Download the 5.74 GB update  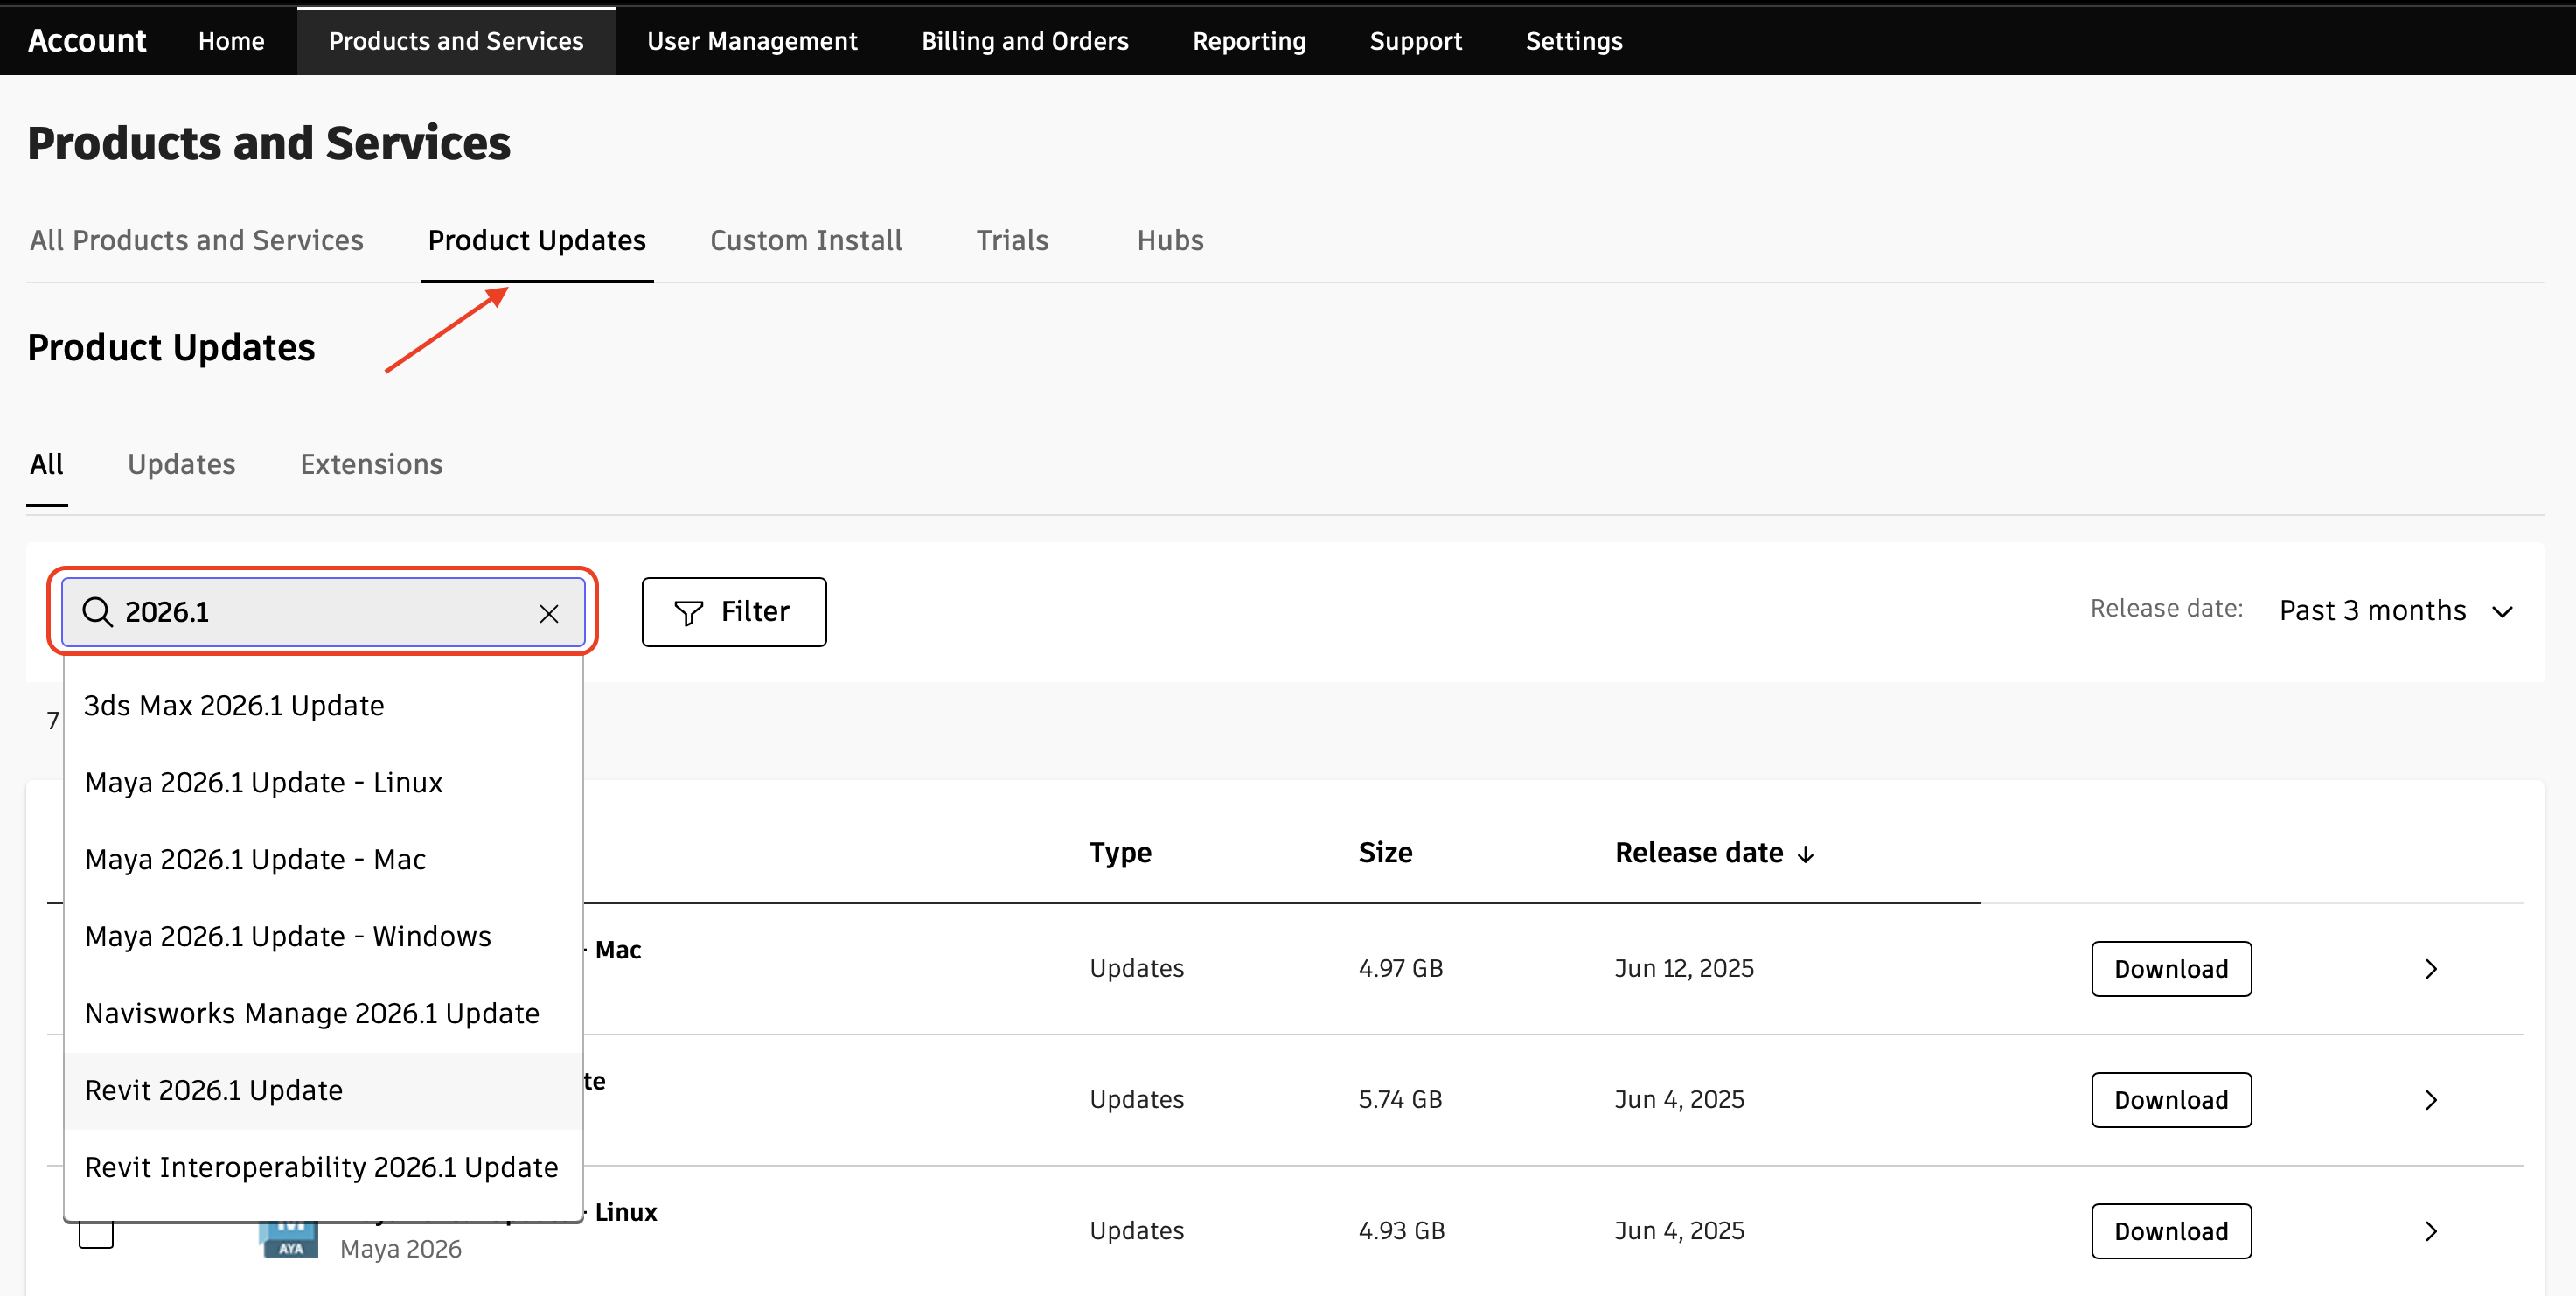point(2171,1099)
